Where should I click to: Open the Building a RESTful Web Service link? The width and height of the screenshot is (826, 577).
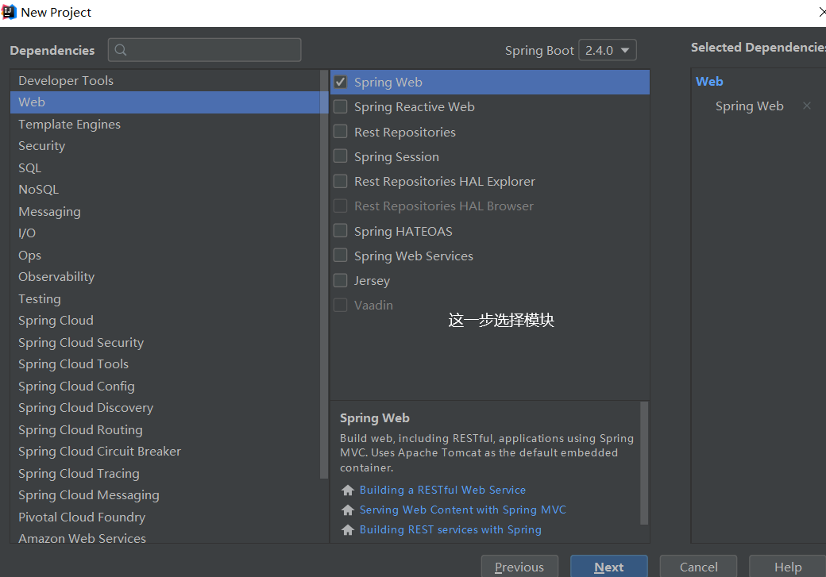[x=442, y=490]
